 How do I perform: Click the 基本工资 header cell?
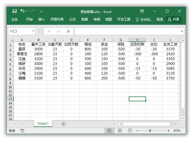point(38,44)
